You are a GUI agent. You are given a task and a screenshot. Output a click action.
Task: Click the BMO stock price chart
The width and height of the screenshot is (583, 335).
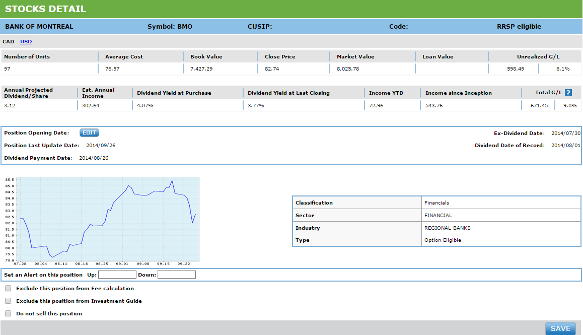(x=108, y=219)
